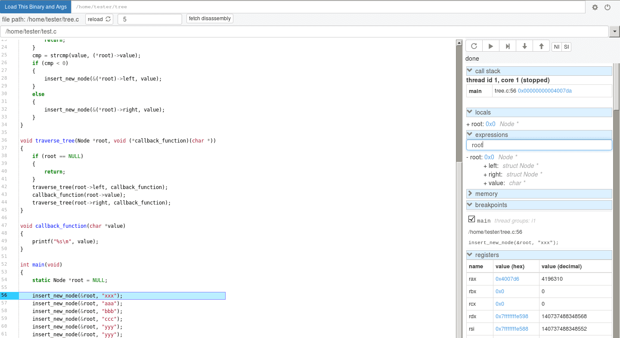620x338 pixels.
Task: Click the callback_function(root->value) code line
Action: point(79,195)
